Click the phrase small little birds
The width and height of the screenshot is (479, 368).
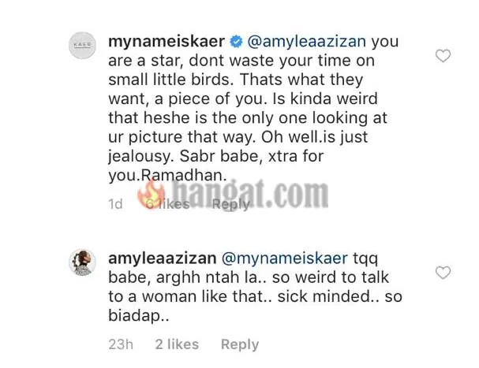[169, 80]
